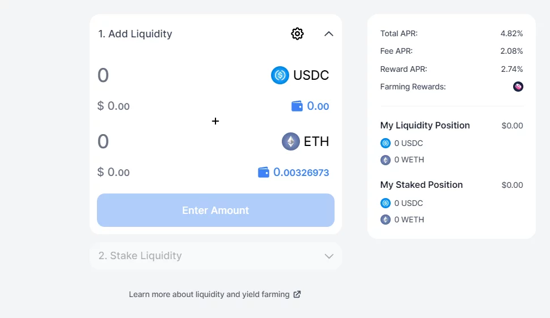Image resolution: width=550 pixels, height=318 pixels.
Task: Click the ETH token diamond icon
Action: 291,141
